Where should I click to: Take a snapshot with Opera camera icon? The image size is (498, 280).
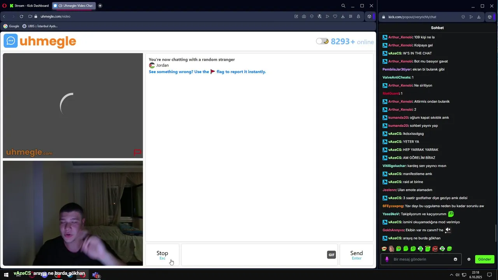point(304,16)
